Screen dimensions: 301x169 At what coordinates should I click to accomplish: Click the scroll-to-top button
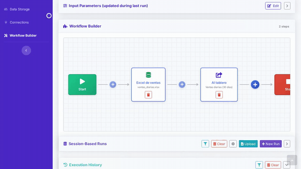pyautogui.click(x=292, y=160)
